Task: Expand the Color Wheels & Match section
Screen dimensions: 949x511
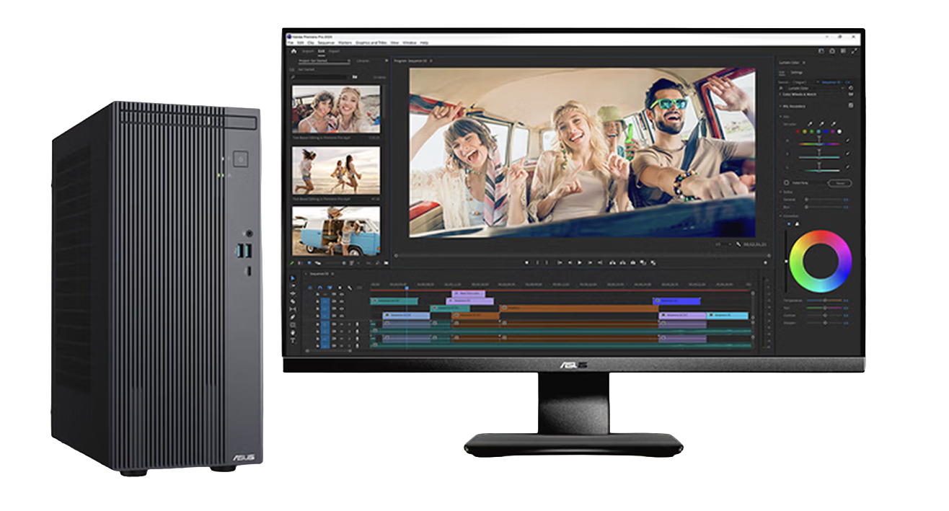Action: coord(781,94)
